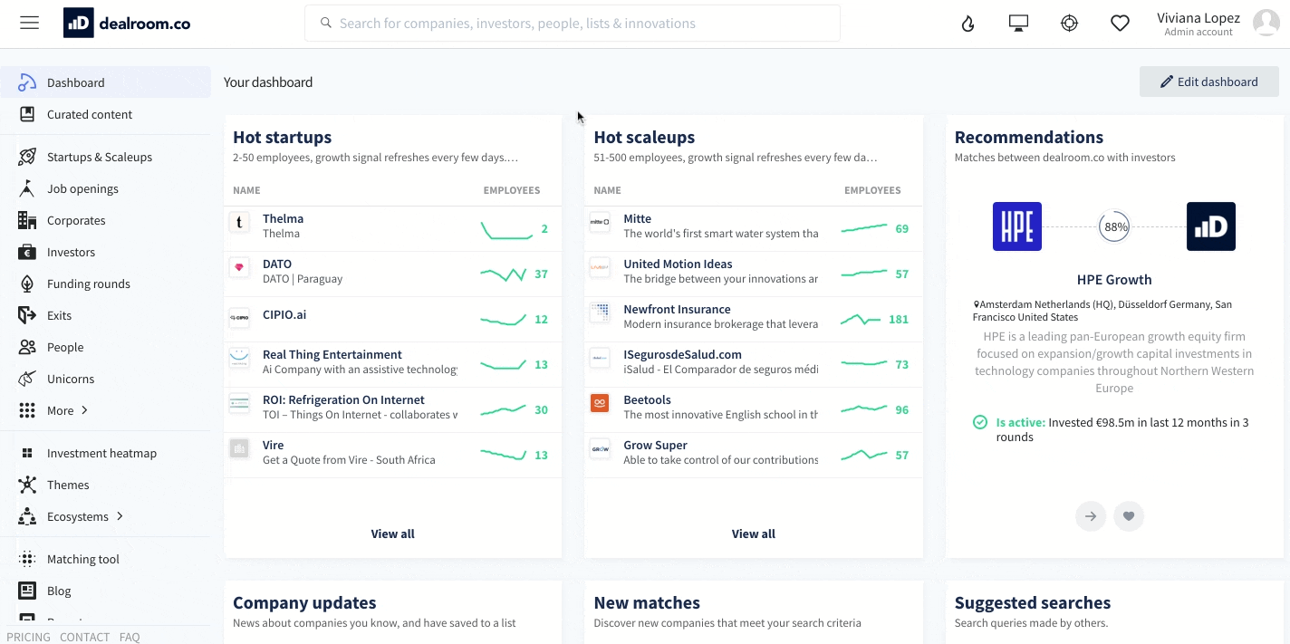Click the Job openings icon
This screenshot has height=644, width=1290.
(27, 188)
